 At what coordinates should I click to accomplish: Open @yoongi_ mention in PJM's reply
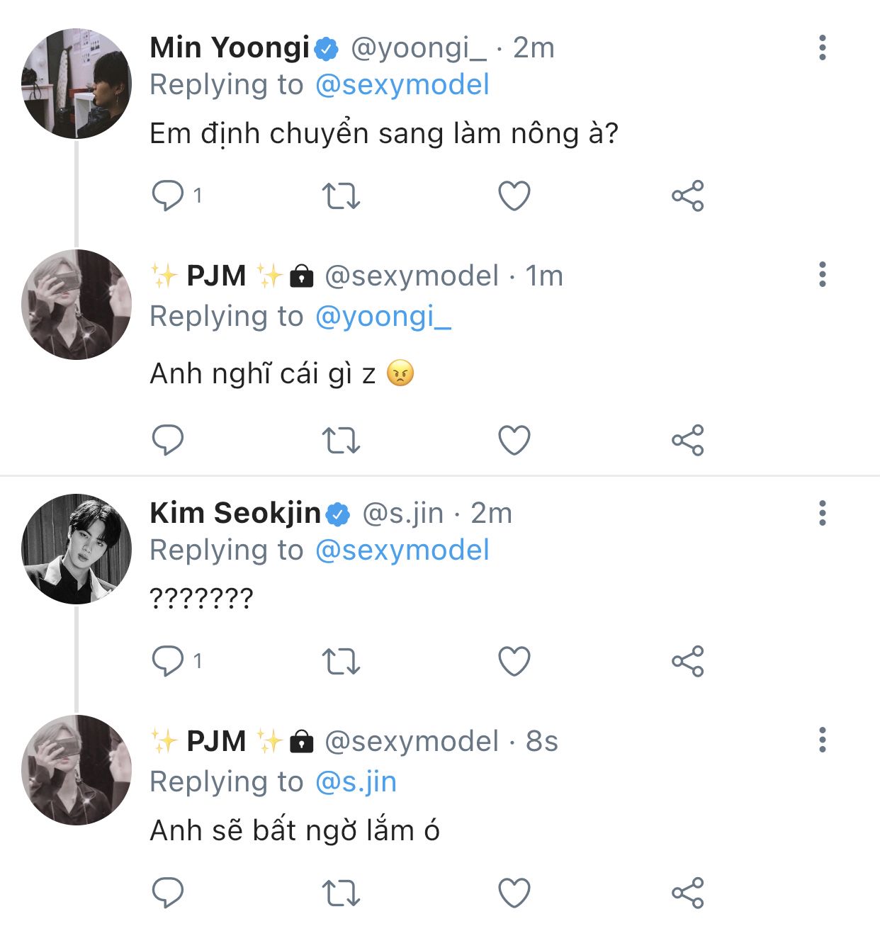tap(383, 317)
